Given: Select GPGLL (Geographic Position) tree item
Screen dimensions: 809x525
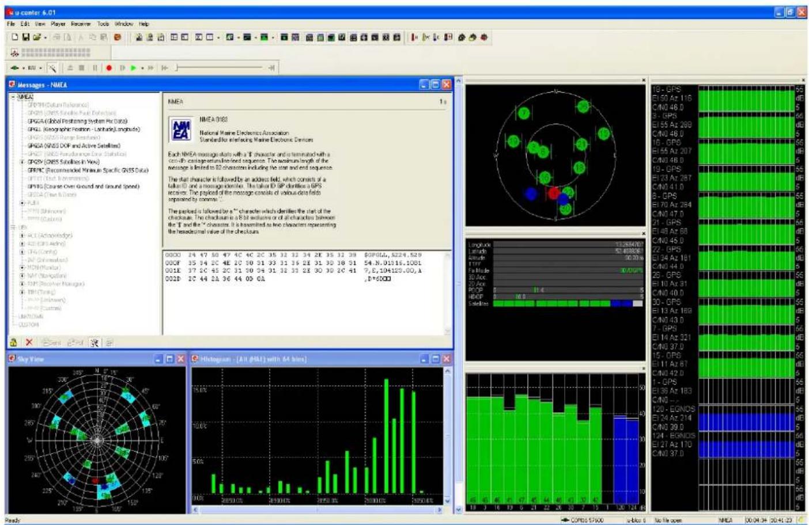Looking at the screenshot, I should coord(84,130).
